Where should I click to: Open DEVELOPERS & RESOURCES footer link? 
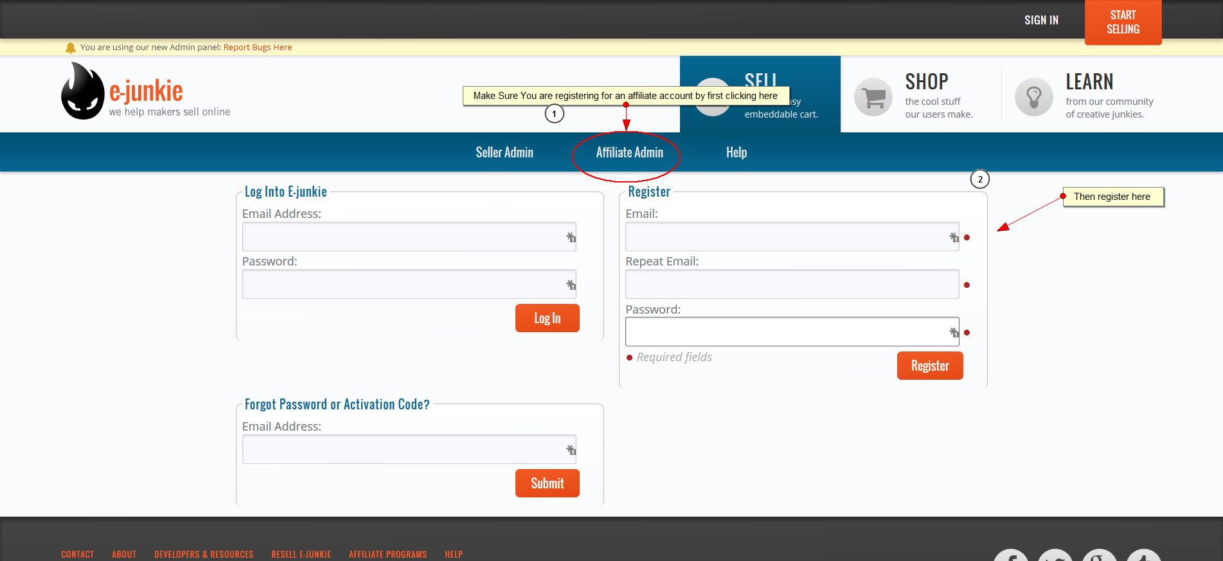[x=204, y=554]
